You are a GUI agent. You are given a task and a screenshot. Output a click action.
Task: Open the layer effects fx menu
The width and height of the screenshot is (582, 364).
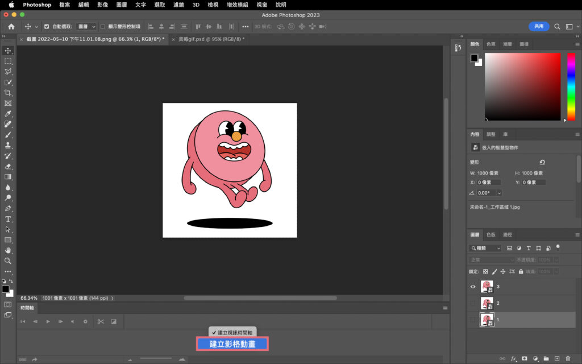click(x=513, y=358)
